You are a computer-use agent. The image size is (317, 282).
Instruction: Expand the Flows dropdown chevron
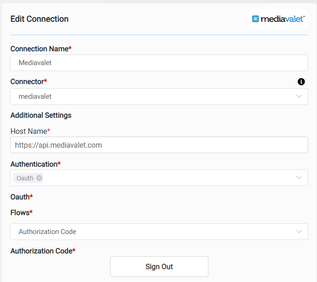(x=299, y=232)
